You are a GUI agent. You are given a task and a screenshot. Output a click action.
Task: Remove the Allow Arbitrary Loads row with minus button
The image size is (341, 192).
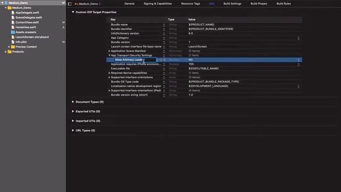165,60
